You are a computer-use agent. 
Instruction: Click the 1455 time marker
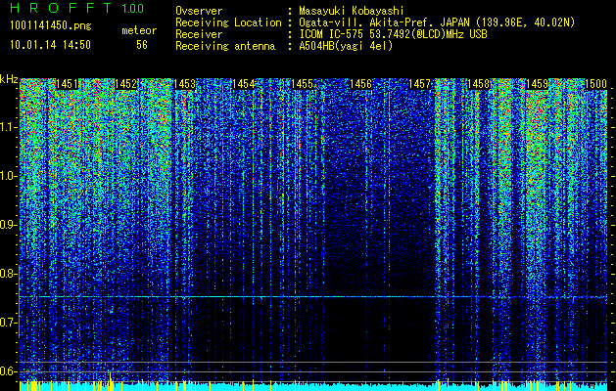(302, 84)
